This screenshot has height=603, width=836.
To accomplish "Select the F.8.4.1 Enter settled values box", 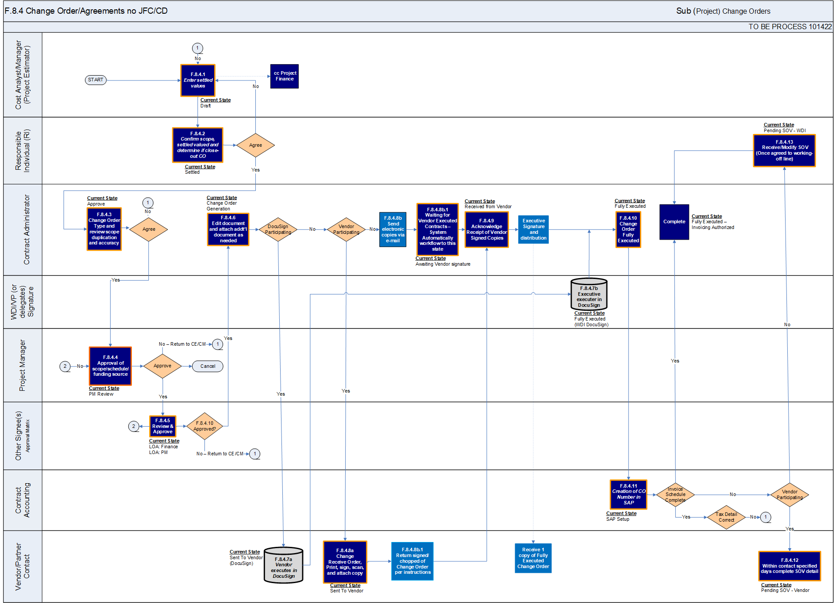I will pyautogui.click(x=198, y=80).
